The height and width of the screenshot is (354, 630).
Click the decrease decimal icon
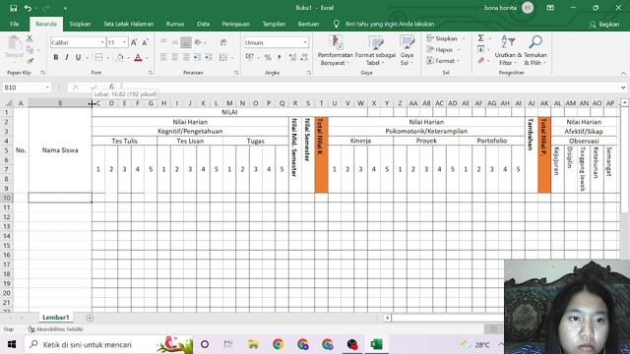tap(304, 57)
